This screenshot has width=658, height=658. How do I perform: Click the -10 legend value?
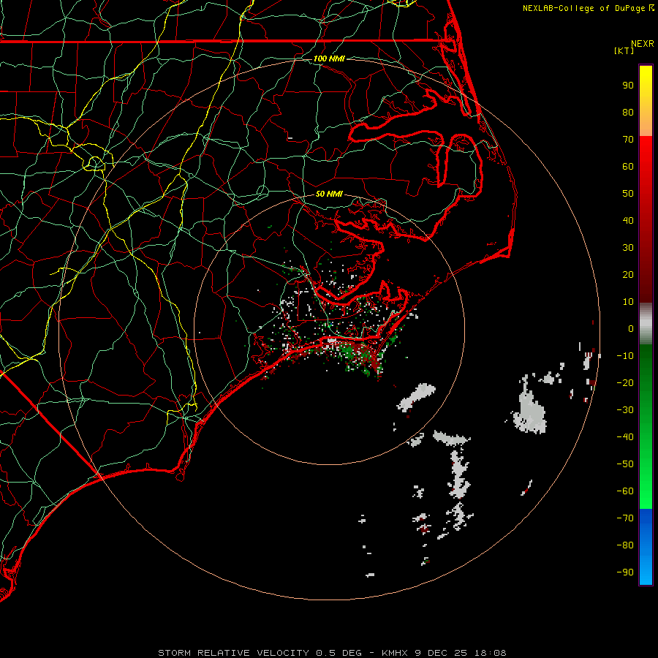625,356
